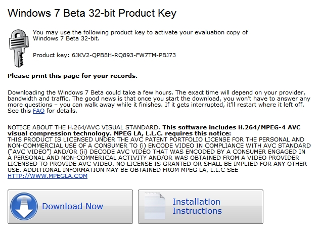This screenshot has width=320, height=237.
Task: Click the Windows 7 Beta 32-bit Product Key heading
Action: tap(92, 13)
